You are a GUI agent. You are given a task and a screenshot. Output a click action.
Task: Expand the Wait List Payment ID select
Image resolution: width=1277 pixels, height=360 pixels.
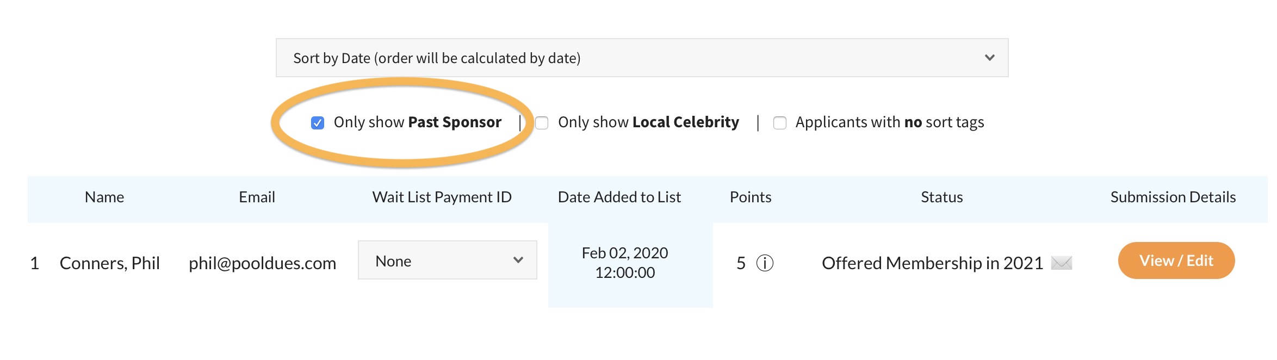447,260
